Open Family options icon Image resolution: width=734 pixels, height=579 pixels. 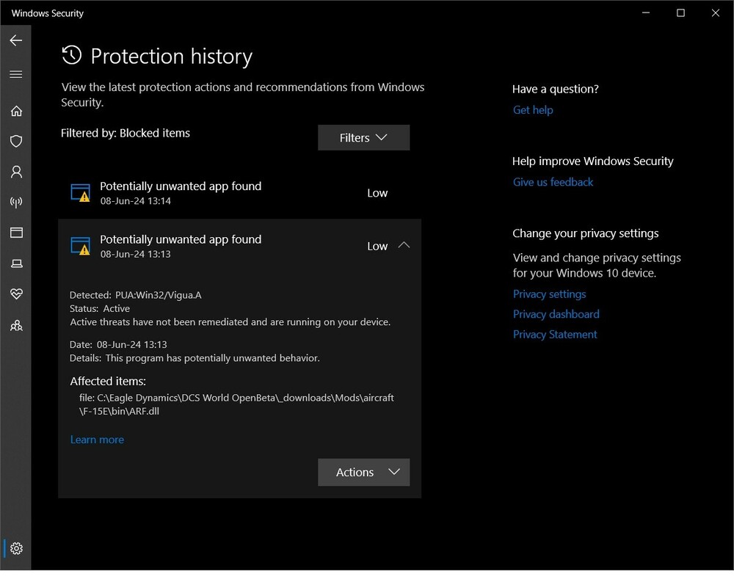tap(16, 325)
